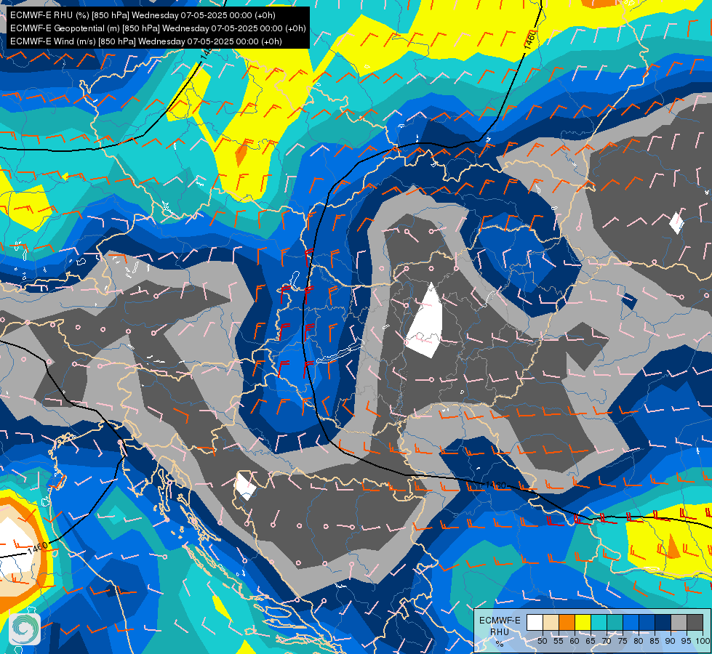The height and width of the screenshot is (654, 712).
Task: Click the 1460 contour label near lower center-right
Action: [x=494, y=485]
